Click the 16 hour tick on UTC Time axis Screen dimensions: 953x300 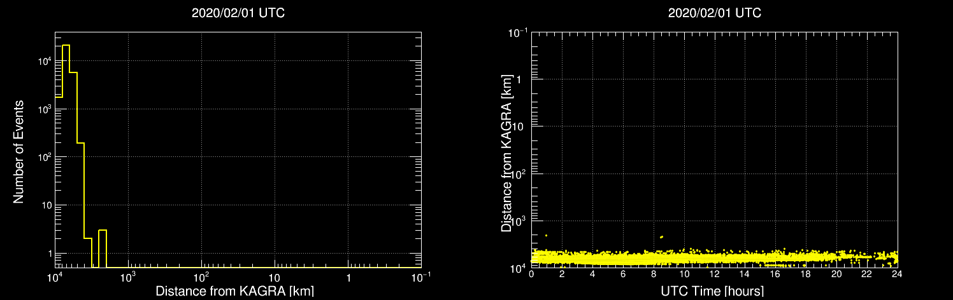tap(775, 275)
